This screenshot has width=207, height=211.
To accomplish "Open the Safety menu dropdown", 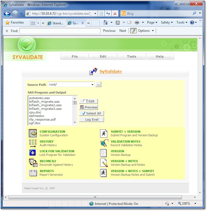I will click(x=167, y=22).
